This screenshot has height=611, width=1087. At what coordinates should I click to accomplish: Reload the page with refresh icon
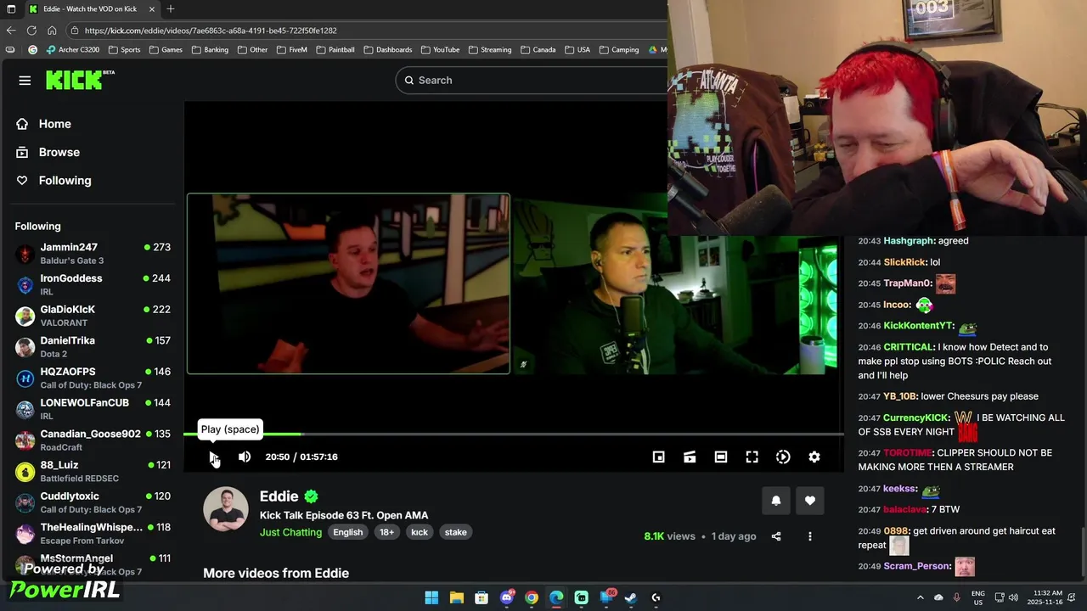coord(31,31)
